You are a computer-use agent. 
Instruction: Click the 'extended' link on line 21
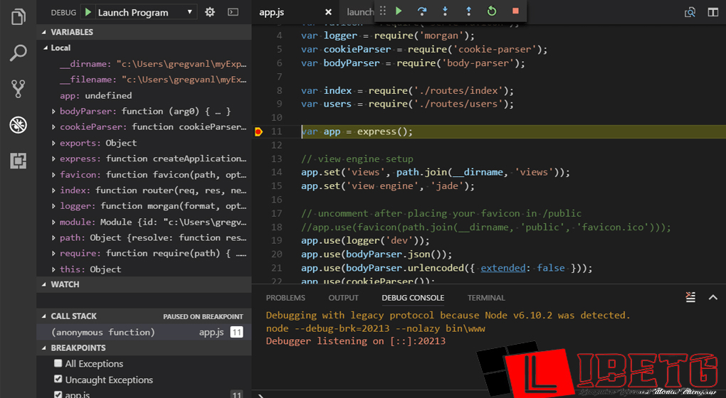(503, 268)
